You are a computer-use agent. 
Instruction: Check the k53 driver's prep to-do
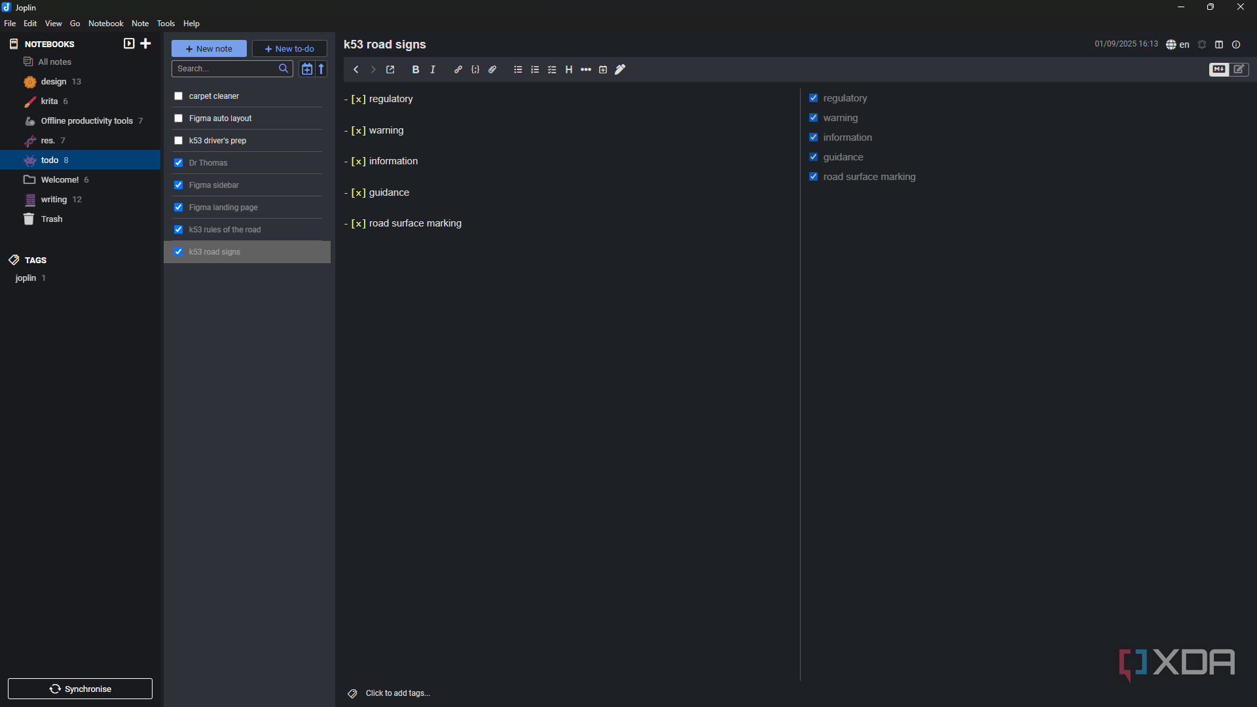pyautogui.click(x=178, y=141)
